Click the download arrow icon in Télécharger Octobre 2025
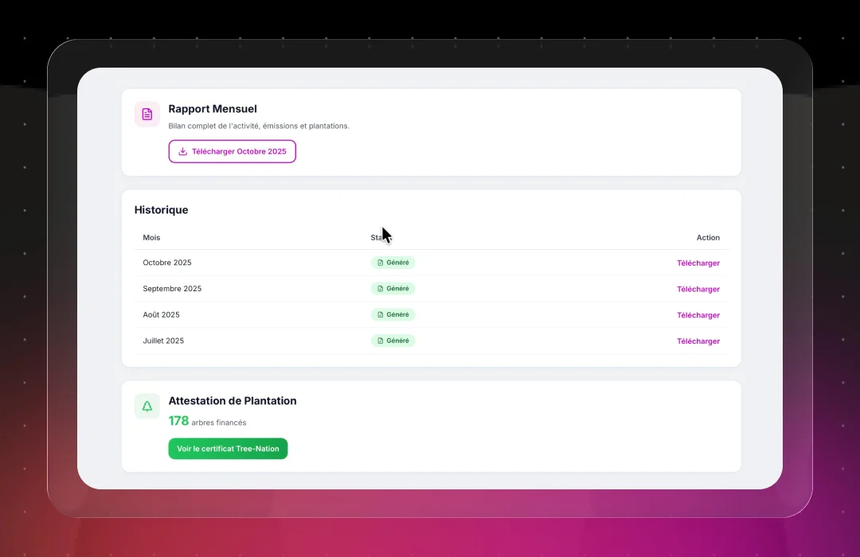The width and height of the screenshot is (860, 557). (x=182, y=151)
